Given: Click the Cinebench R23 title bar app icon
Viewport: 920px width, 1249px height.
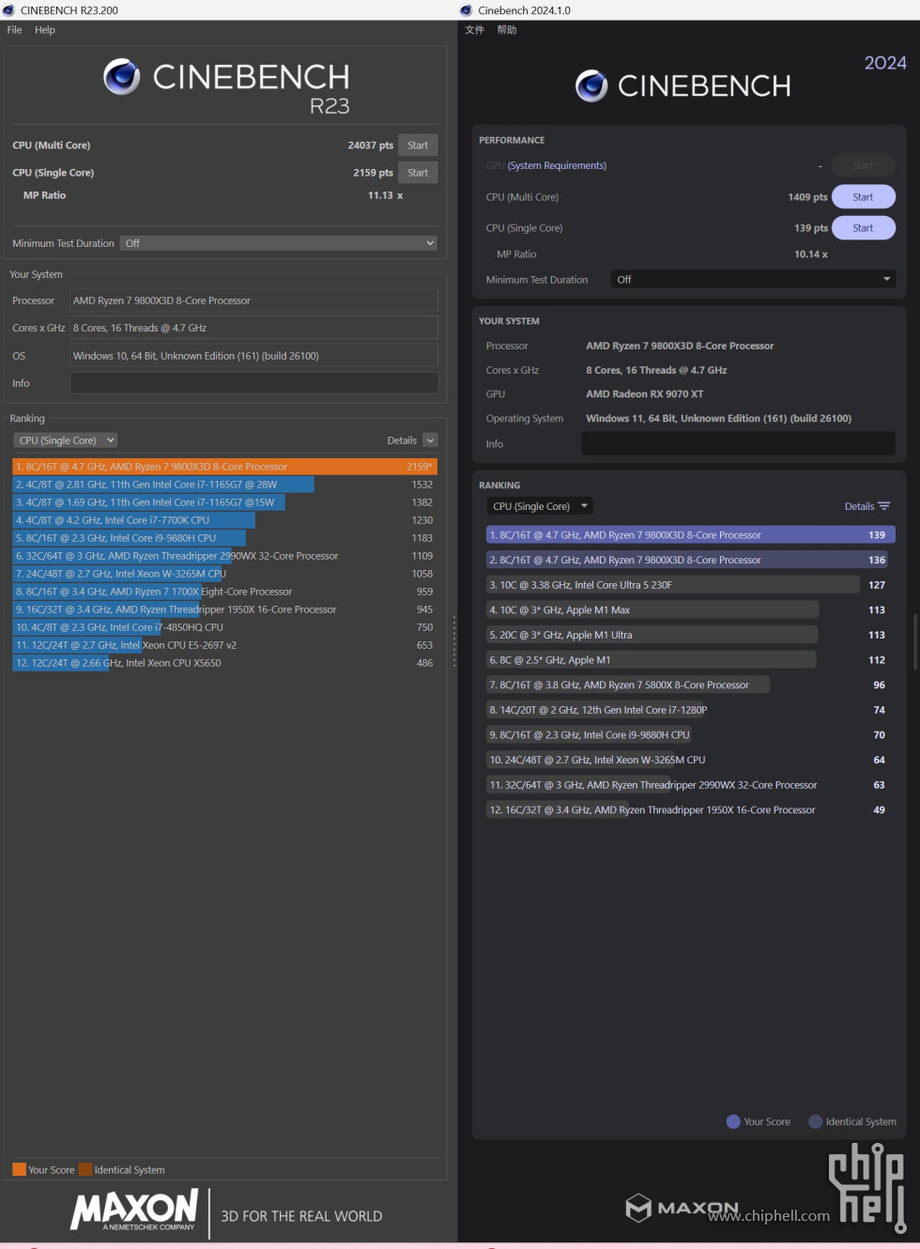Looking at the screenshot, I should coord(9,10).
